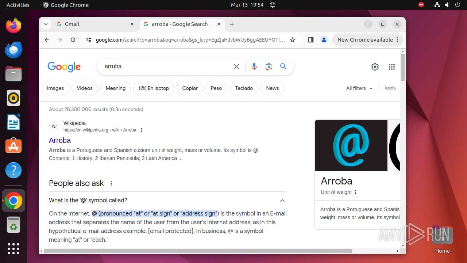
Task: Open Ubuntu Software store icon
Action: [13, 146]
